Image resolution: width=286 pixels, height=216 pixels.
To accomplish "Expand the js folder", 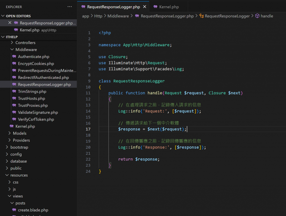I will [x=38, y=189].
